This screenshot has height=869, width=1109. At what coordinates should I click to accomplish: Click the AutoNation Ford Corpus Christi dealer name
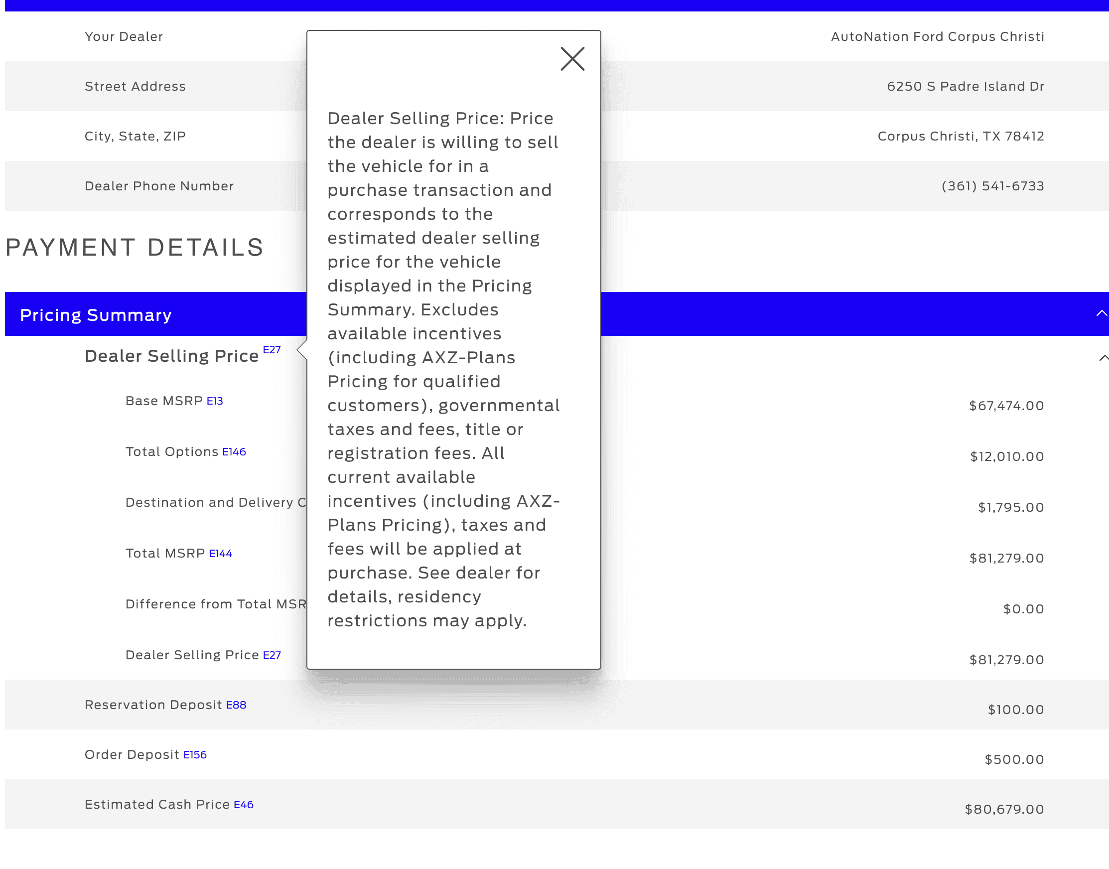click(x=937, y=37)
